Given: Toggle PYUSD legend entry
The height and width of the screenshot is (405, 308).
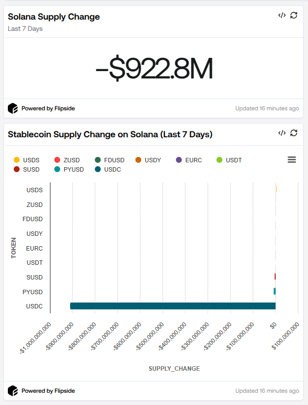Looking at the screenshot, I should pyautogui.click(x=69, y=170).
